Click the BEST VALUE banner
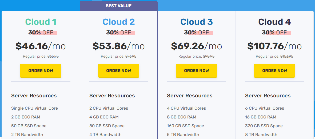 pyautogui.click(x=118, y=6)
